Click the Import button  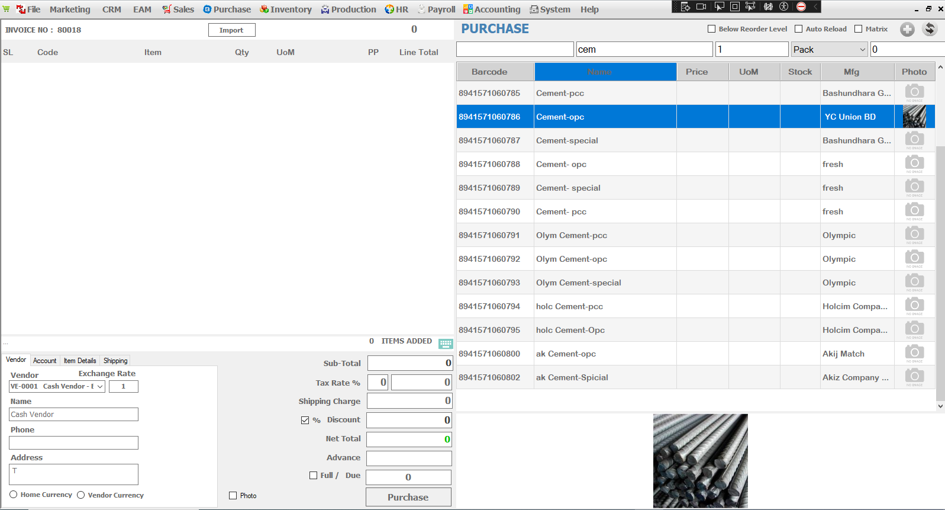(x=231, y=30)
